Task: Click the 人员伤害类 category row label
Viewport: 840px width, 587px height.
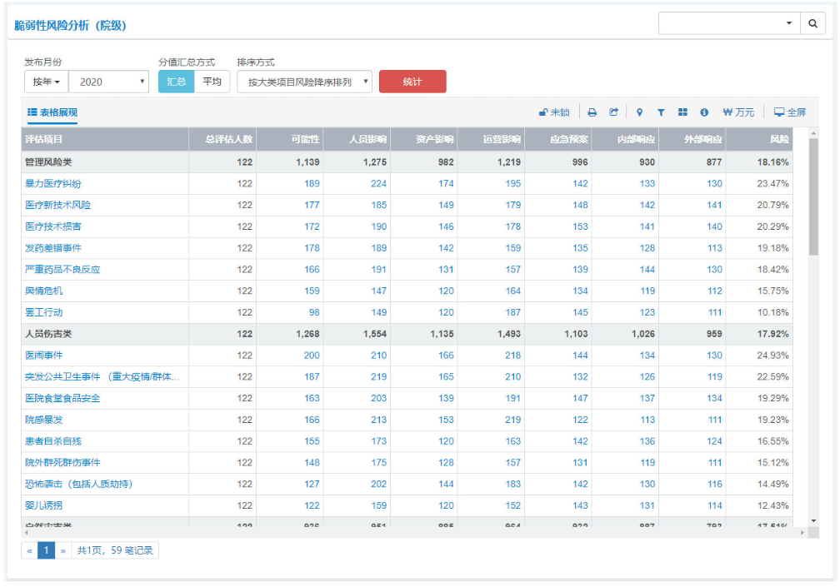Action: tap(48, 334)
